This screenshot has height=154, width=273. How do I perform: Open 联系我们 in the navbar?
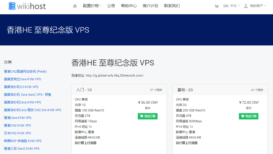coord(172,6)
